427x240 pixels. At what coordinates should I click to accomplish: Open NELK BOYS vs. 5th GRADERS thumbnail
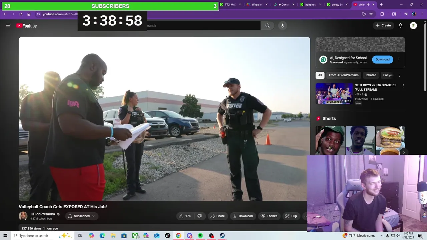(x=334, y=94)
